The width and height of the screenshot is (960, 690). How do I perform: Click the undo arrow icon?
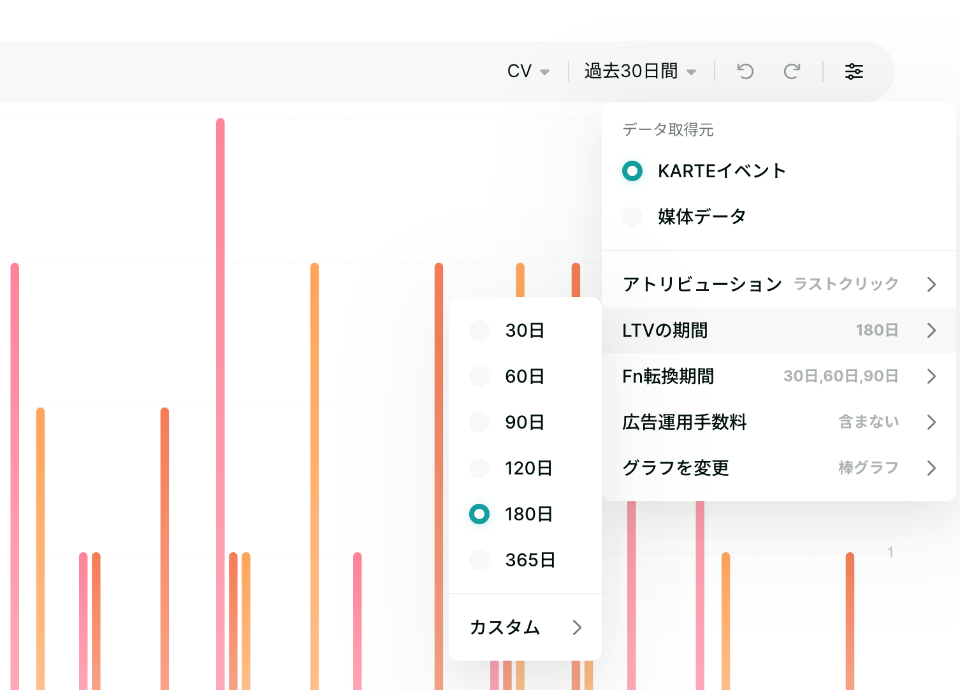[x=745, y=71]
